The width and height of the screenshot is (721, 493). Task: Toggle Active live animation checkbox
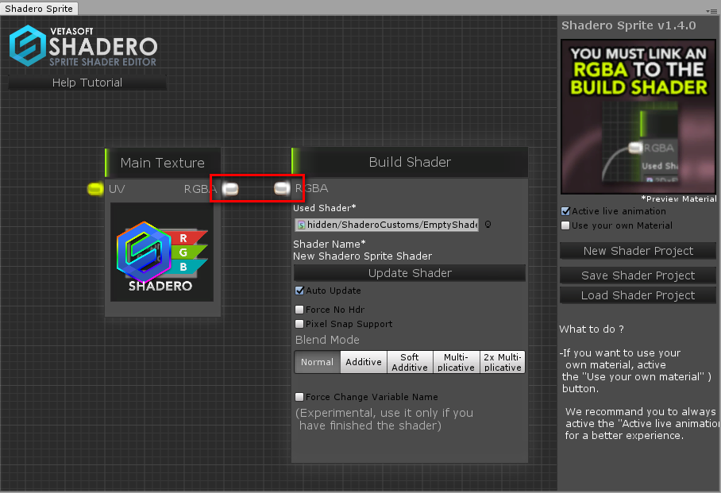(x=565, y=211)
